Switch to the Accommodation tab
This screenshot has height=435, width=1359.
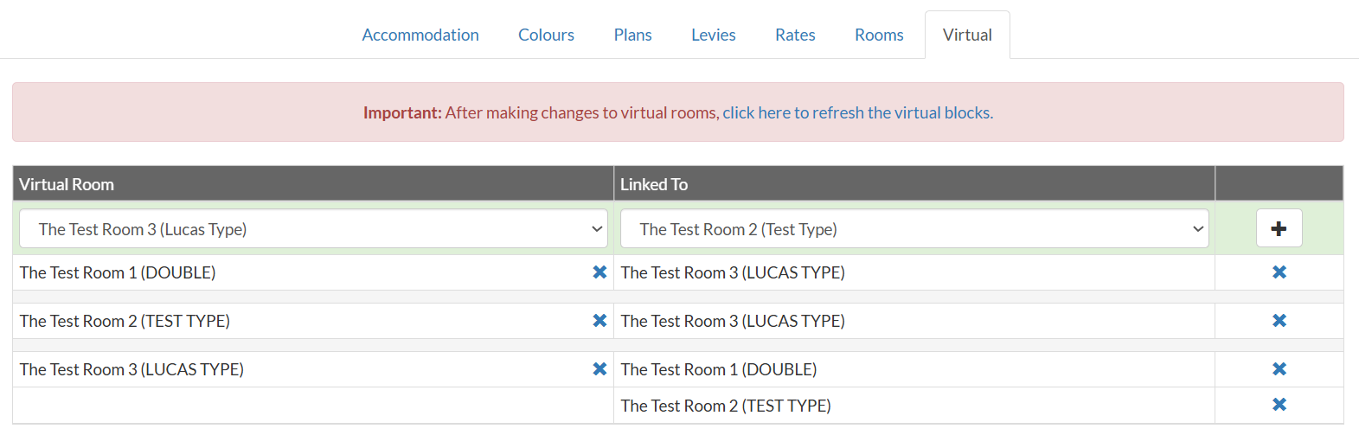[x=420, y=35]
